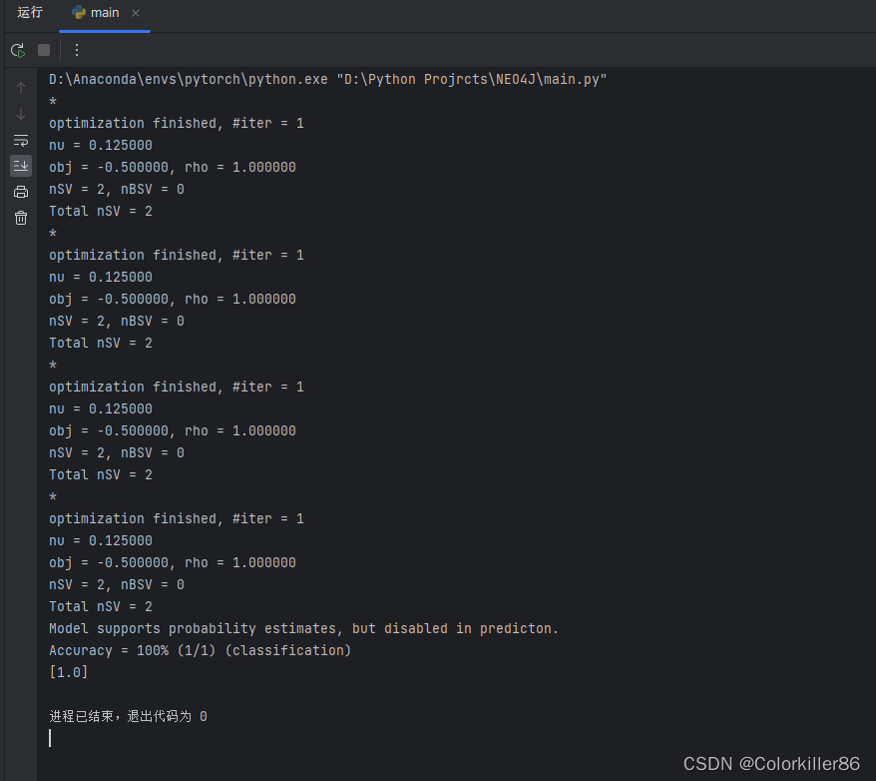Click the Accuracy = 100% output line

(200, 650)
